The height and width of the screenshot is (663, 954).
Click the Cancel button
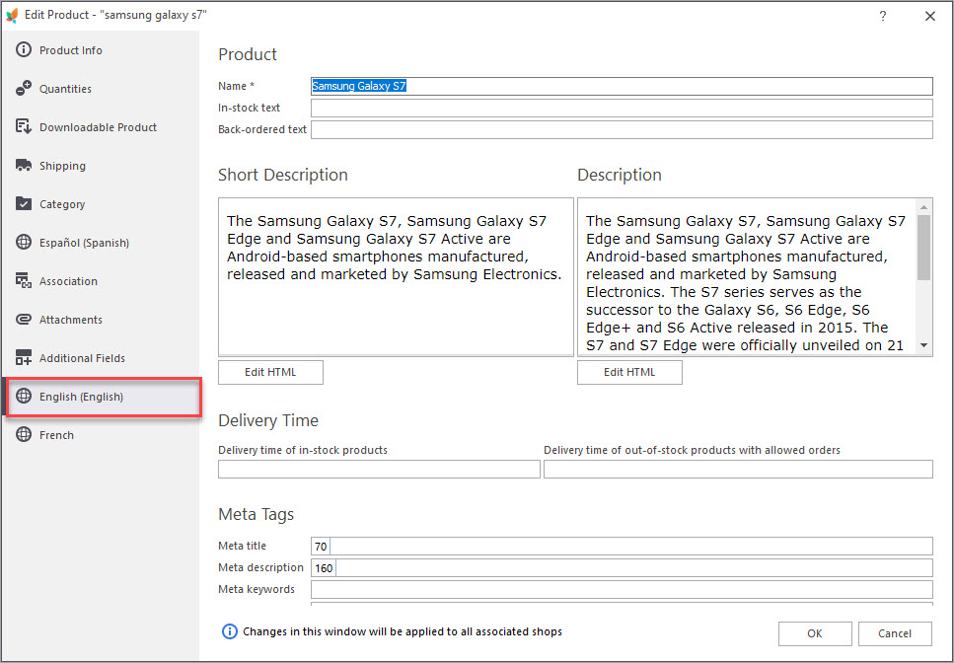pos(895,633)
